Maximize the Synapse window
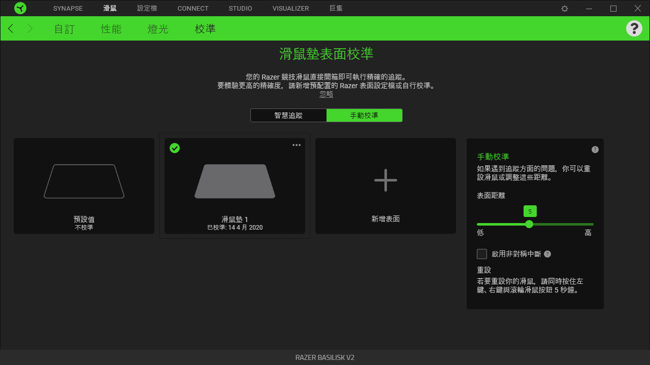 (x=613, y=9)
